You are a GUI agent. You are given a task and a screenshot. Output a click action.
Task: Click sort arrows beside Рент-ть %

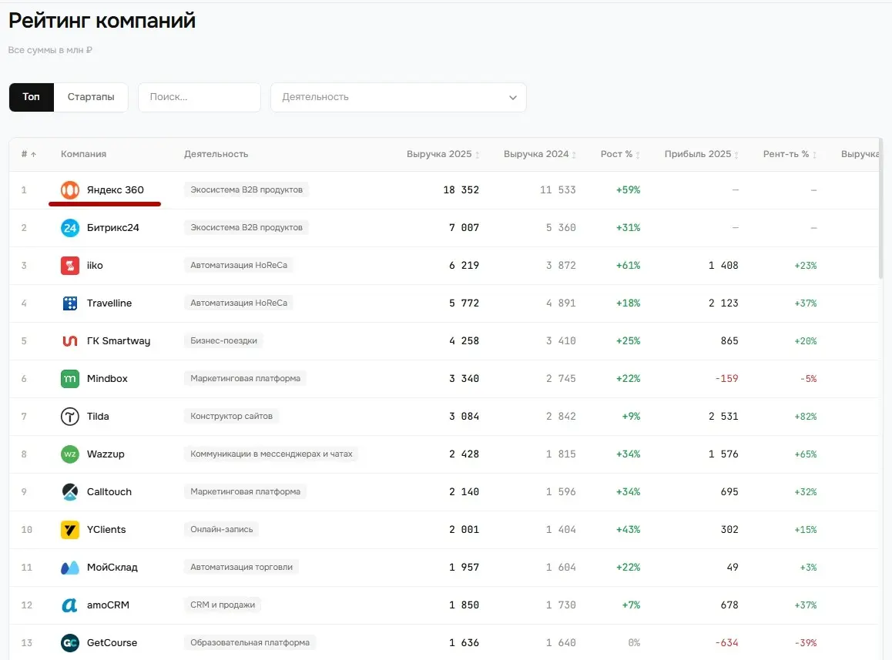pos(814,155)
